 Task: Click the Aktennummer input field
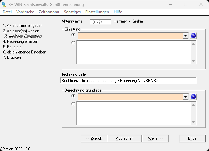coord(100,22)
